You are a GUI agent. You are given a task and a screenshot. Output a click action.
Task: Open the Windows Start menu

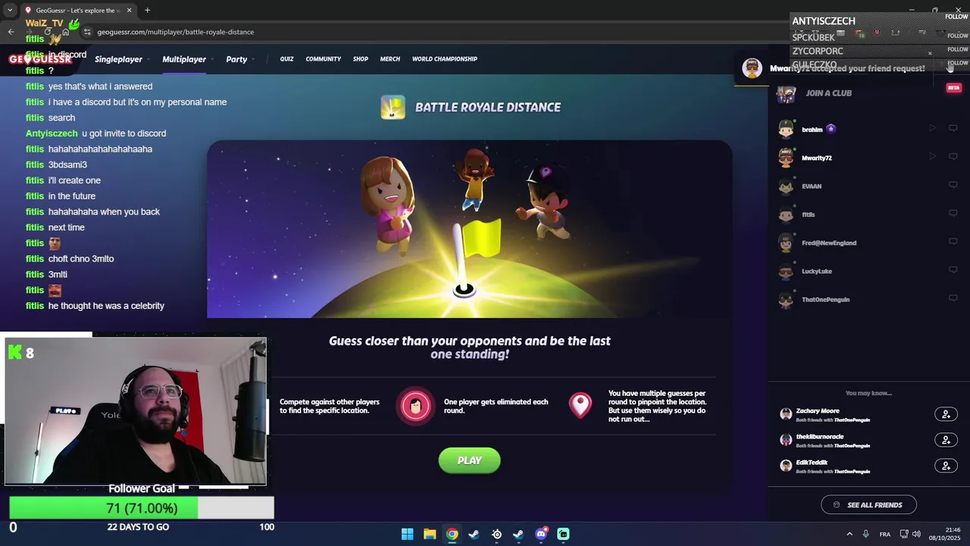407,534
